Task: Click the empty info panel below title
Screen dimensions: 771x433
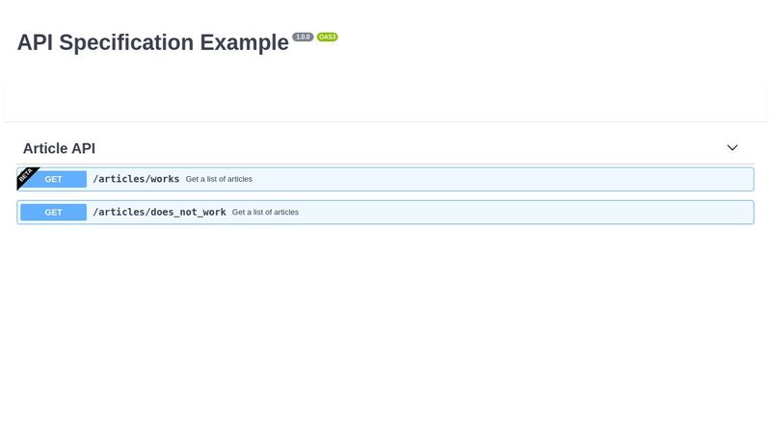Action: pos(385,102)
